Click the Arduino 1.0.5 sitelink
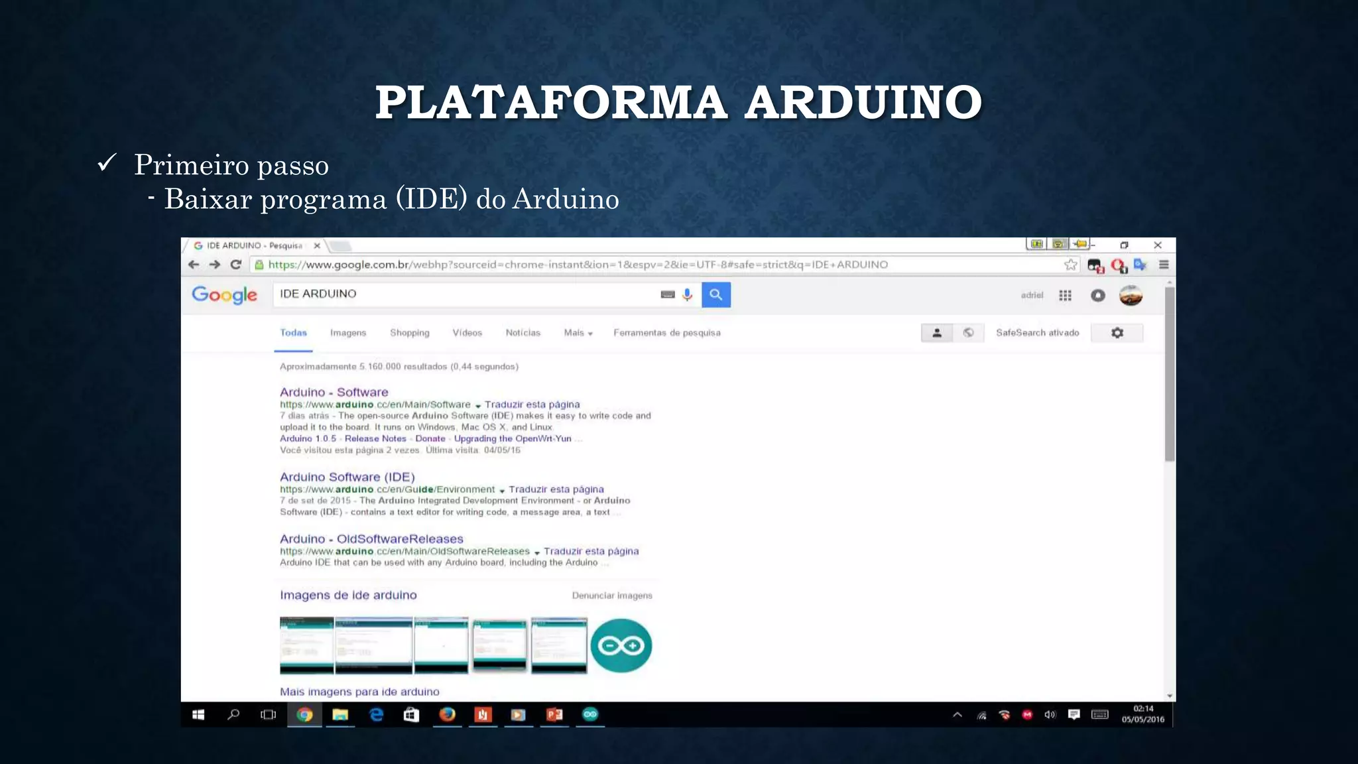The image size is (1358, 764). (x=308, y=438)
